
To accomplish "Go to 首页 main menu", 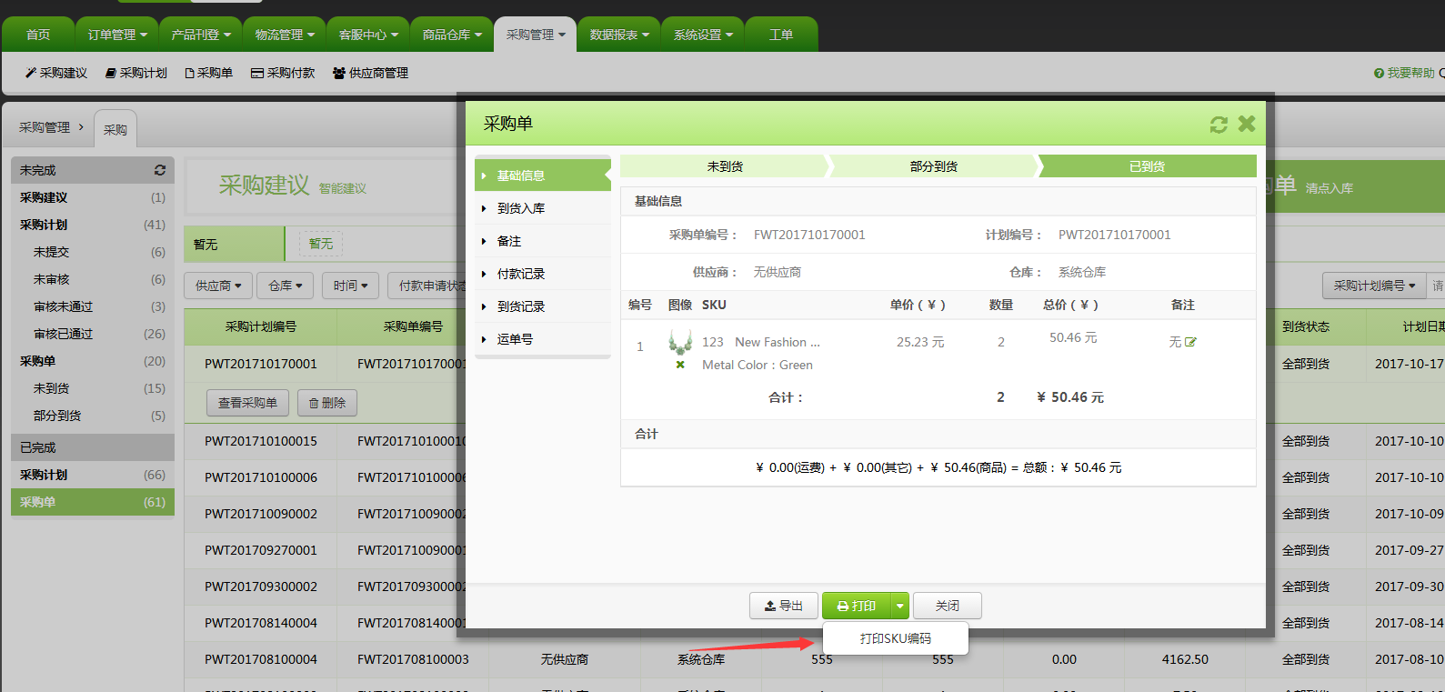I will [x=38, y=35].
